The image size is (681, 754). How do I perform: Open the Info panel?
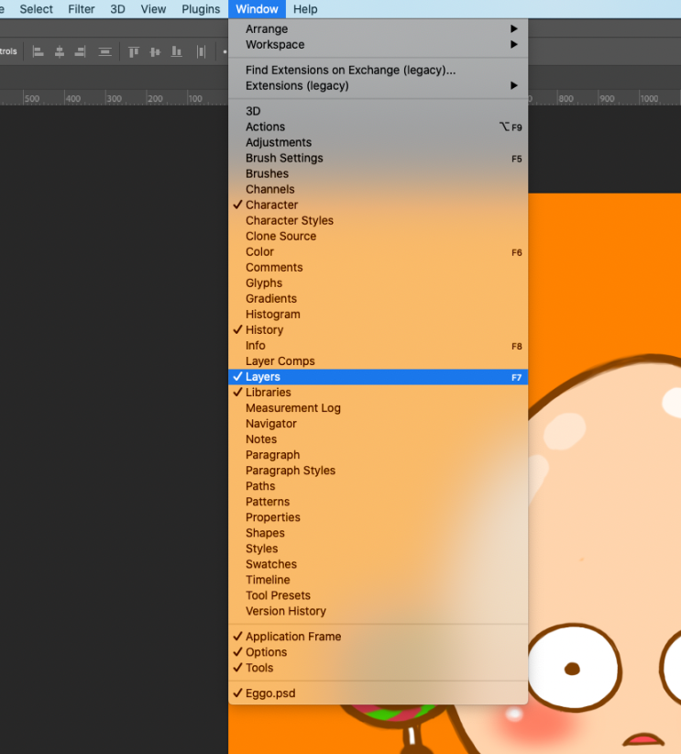378,346
